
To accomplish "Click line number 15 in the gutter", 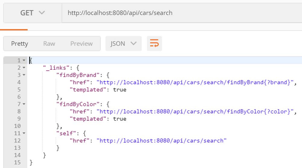I will (17, 163).
